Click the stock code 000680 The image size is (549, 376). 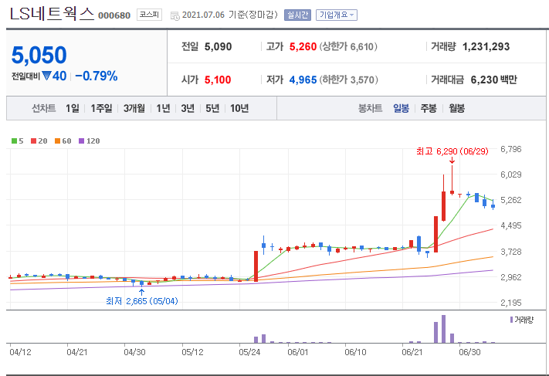click(114, 15)
